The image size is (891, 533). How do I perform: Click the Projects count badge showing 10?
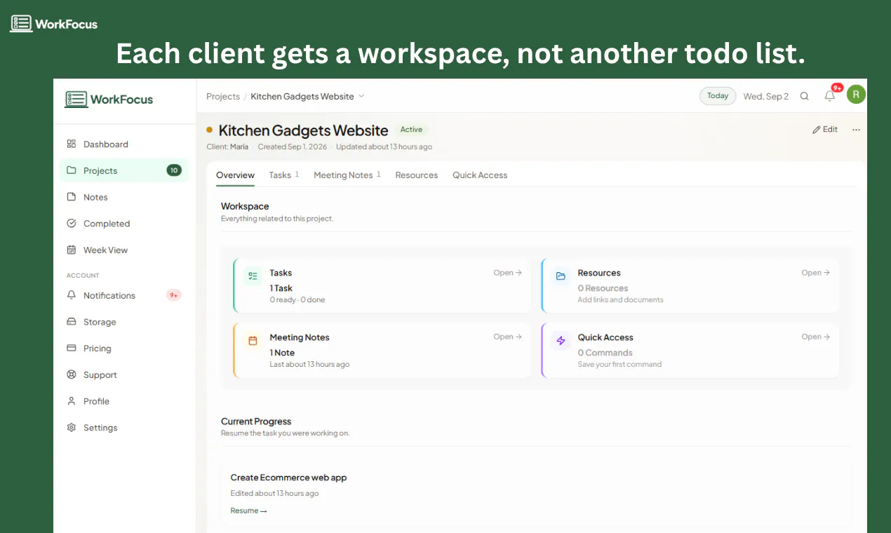[x=174, y=170]
